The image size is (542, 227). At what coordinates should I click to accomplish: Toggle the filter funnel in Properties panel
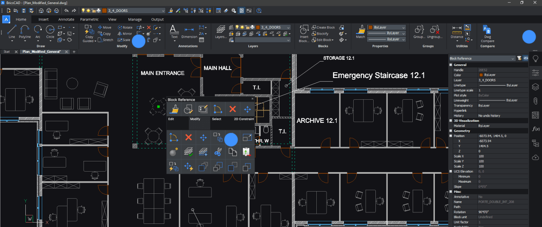pos(519,58)
